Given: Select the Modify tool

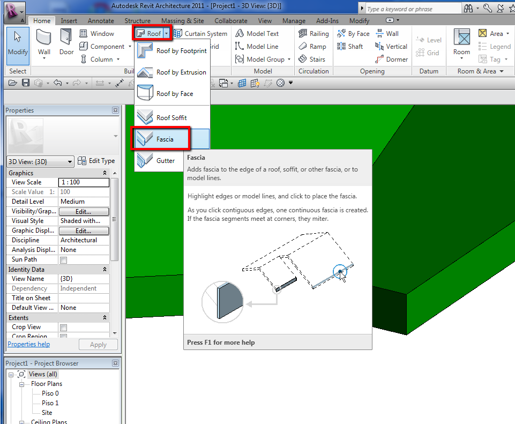Looking at the screenshot, I should coord(18,46).
